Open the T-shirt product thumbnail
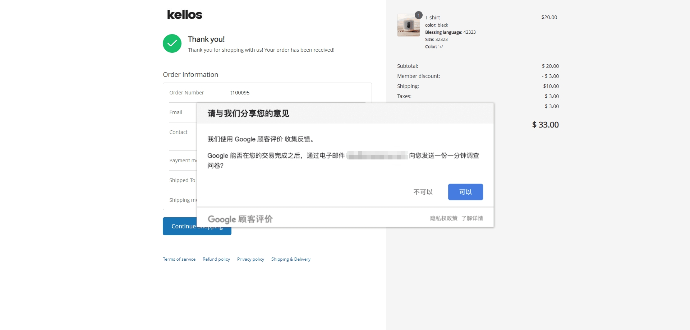The height and width of the screenshot is (330, 690). click(408, 25)
